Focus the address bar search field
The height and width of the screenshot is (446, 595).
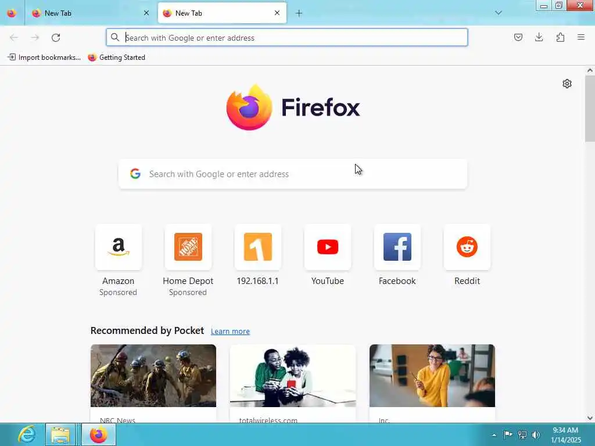click(x=287, y=38)
